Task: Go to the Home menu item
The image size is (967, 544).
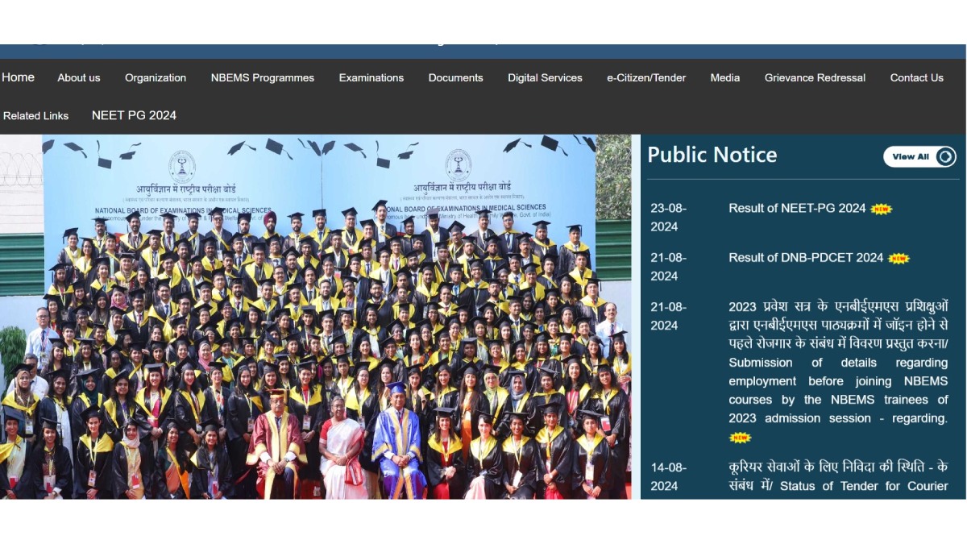Action: click(18, 77)
